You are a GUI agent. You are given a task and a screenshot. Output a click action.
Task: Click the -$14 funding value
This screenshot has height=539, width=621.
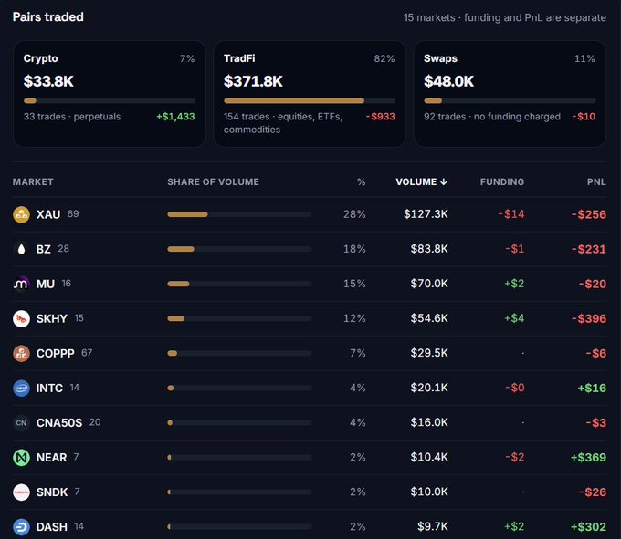511,214
